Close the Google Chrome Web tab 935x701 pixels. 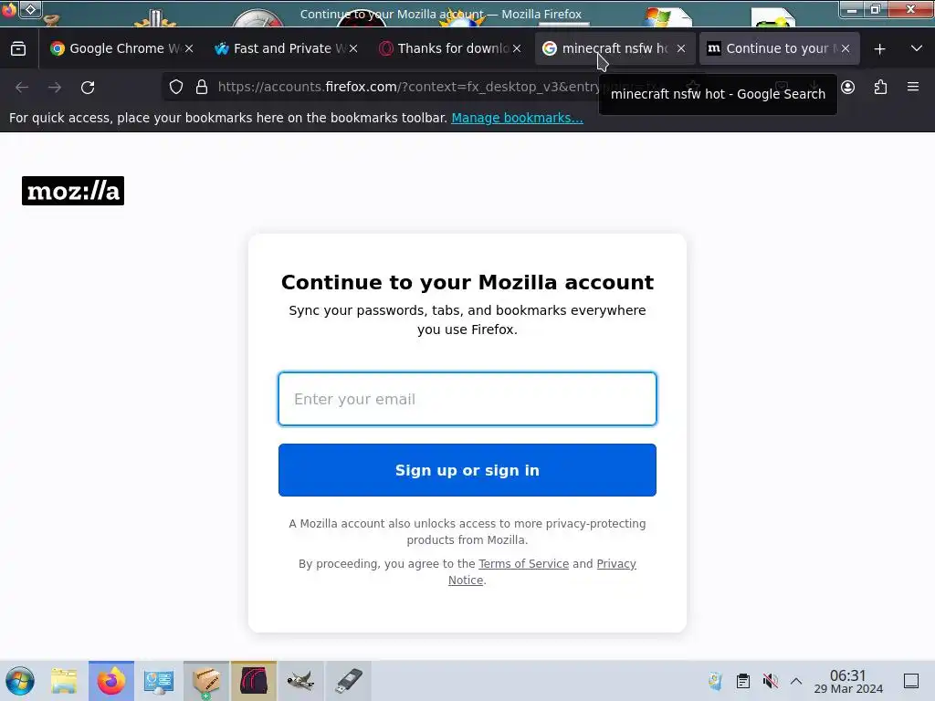click(189, 49)
